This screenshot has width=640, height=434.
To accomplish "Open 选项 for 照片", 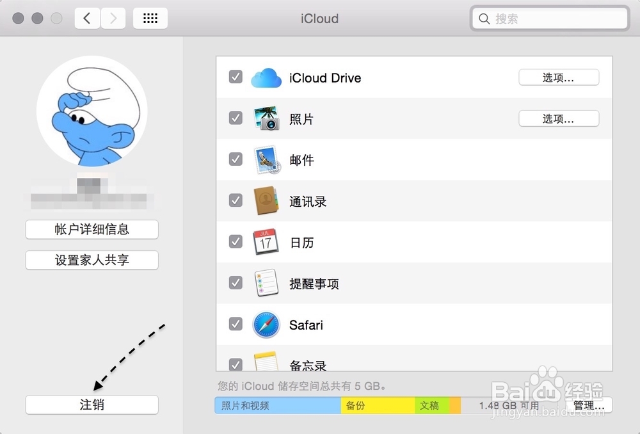I will pos(559,119).
